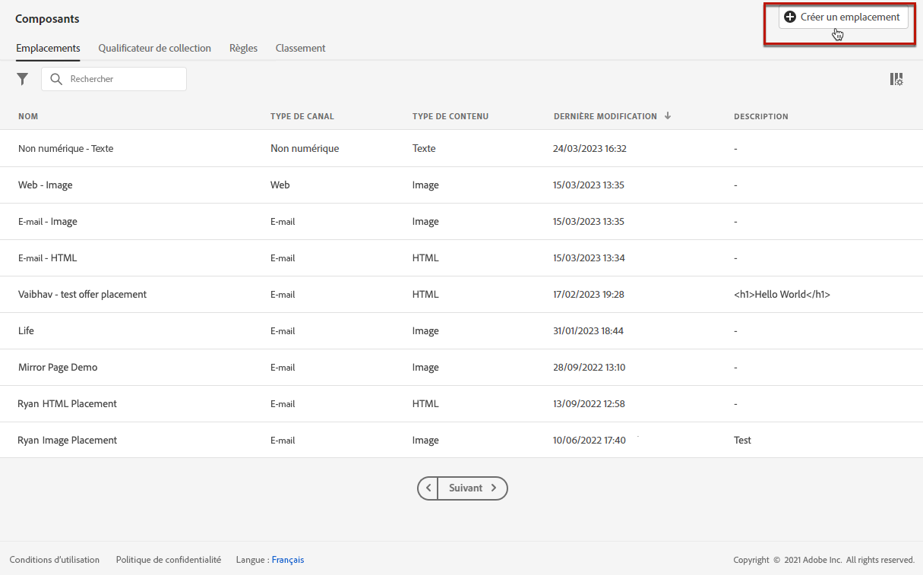Click Créer un emplacement button
The height and width of the screenshot is (575, 923).
click(842, 17)
